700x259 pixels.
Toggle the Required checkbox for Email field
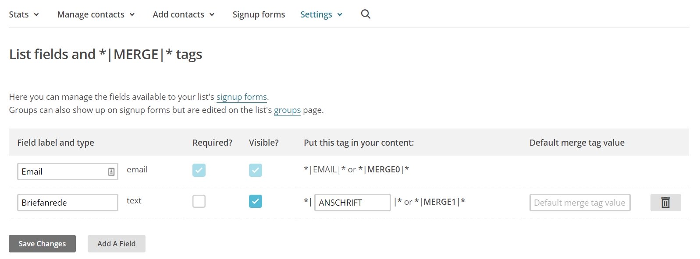[199, 170]
